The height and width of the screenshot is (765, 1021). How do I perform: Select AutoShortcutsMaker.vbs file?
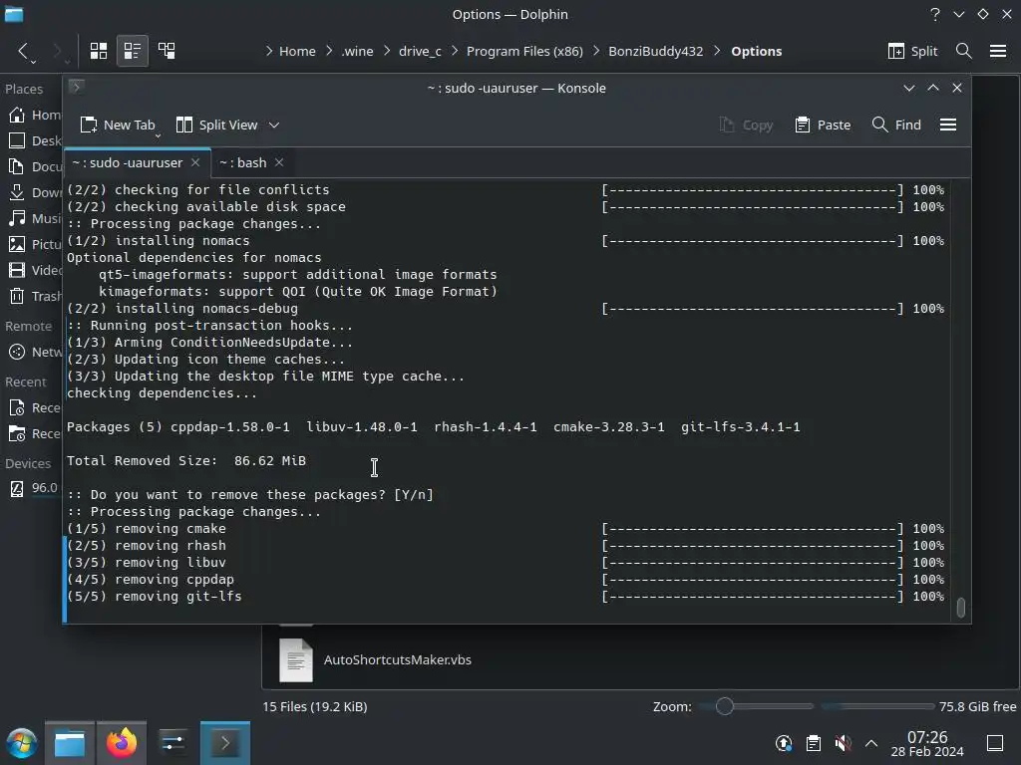[x=397, y=659]
